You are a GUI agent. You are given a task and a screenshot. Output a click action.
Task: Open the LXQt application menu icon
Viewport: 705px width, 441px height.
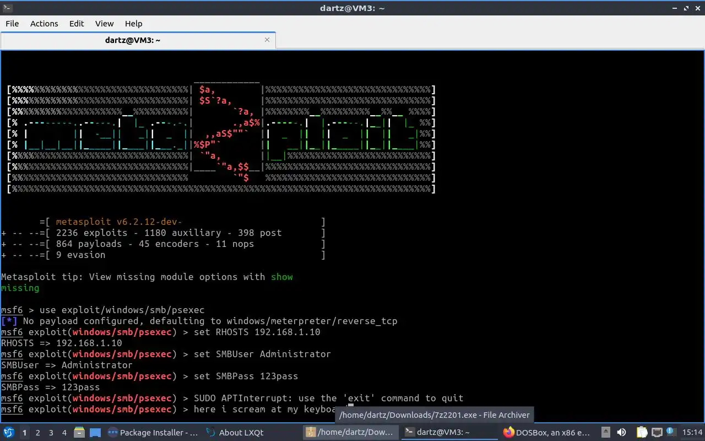click(9, 433)
